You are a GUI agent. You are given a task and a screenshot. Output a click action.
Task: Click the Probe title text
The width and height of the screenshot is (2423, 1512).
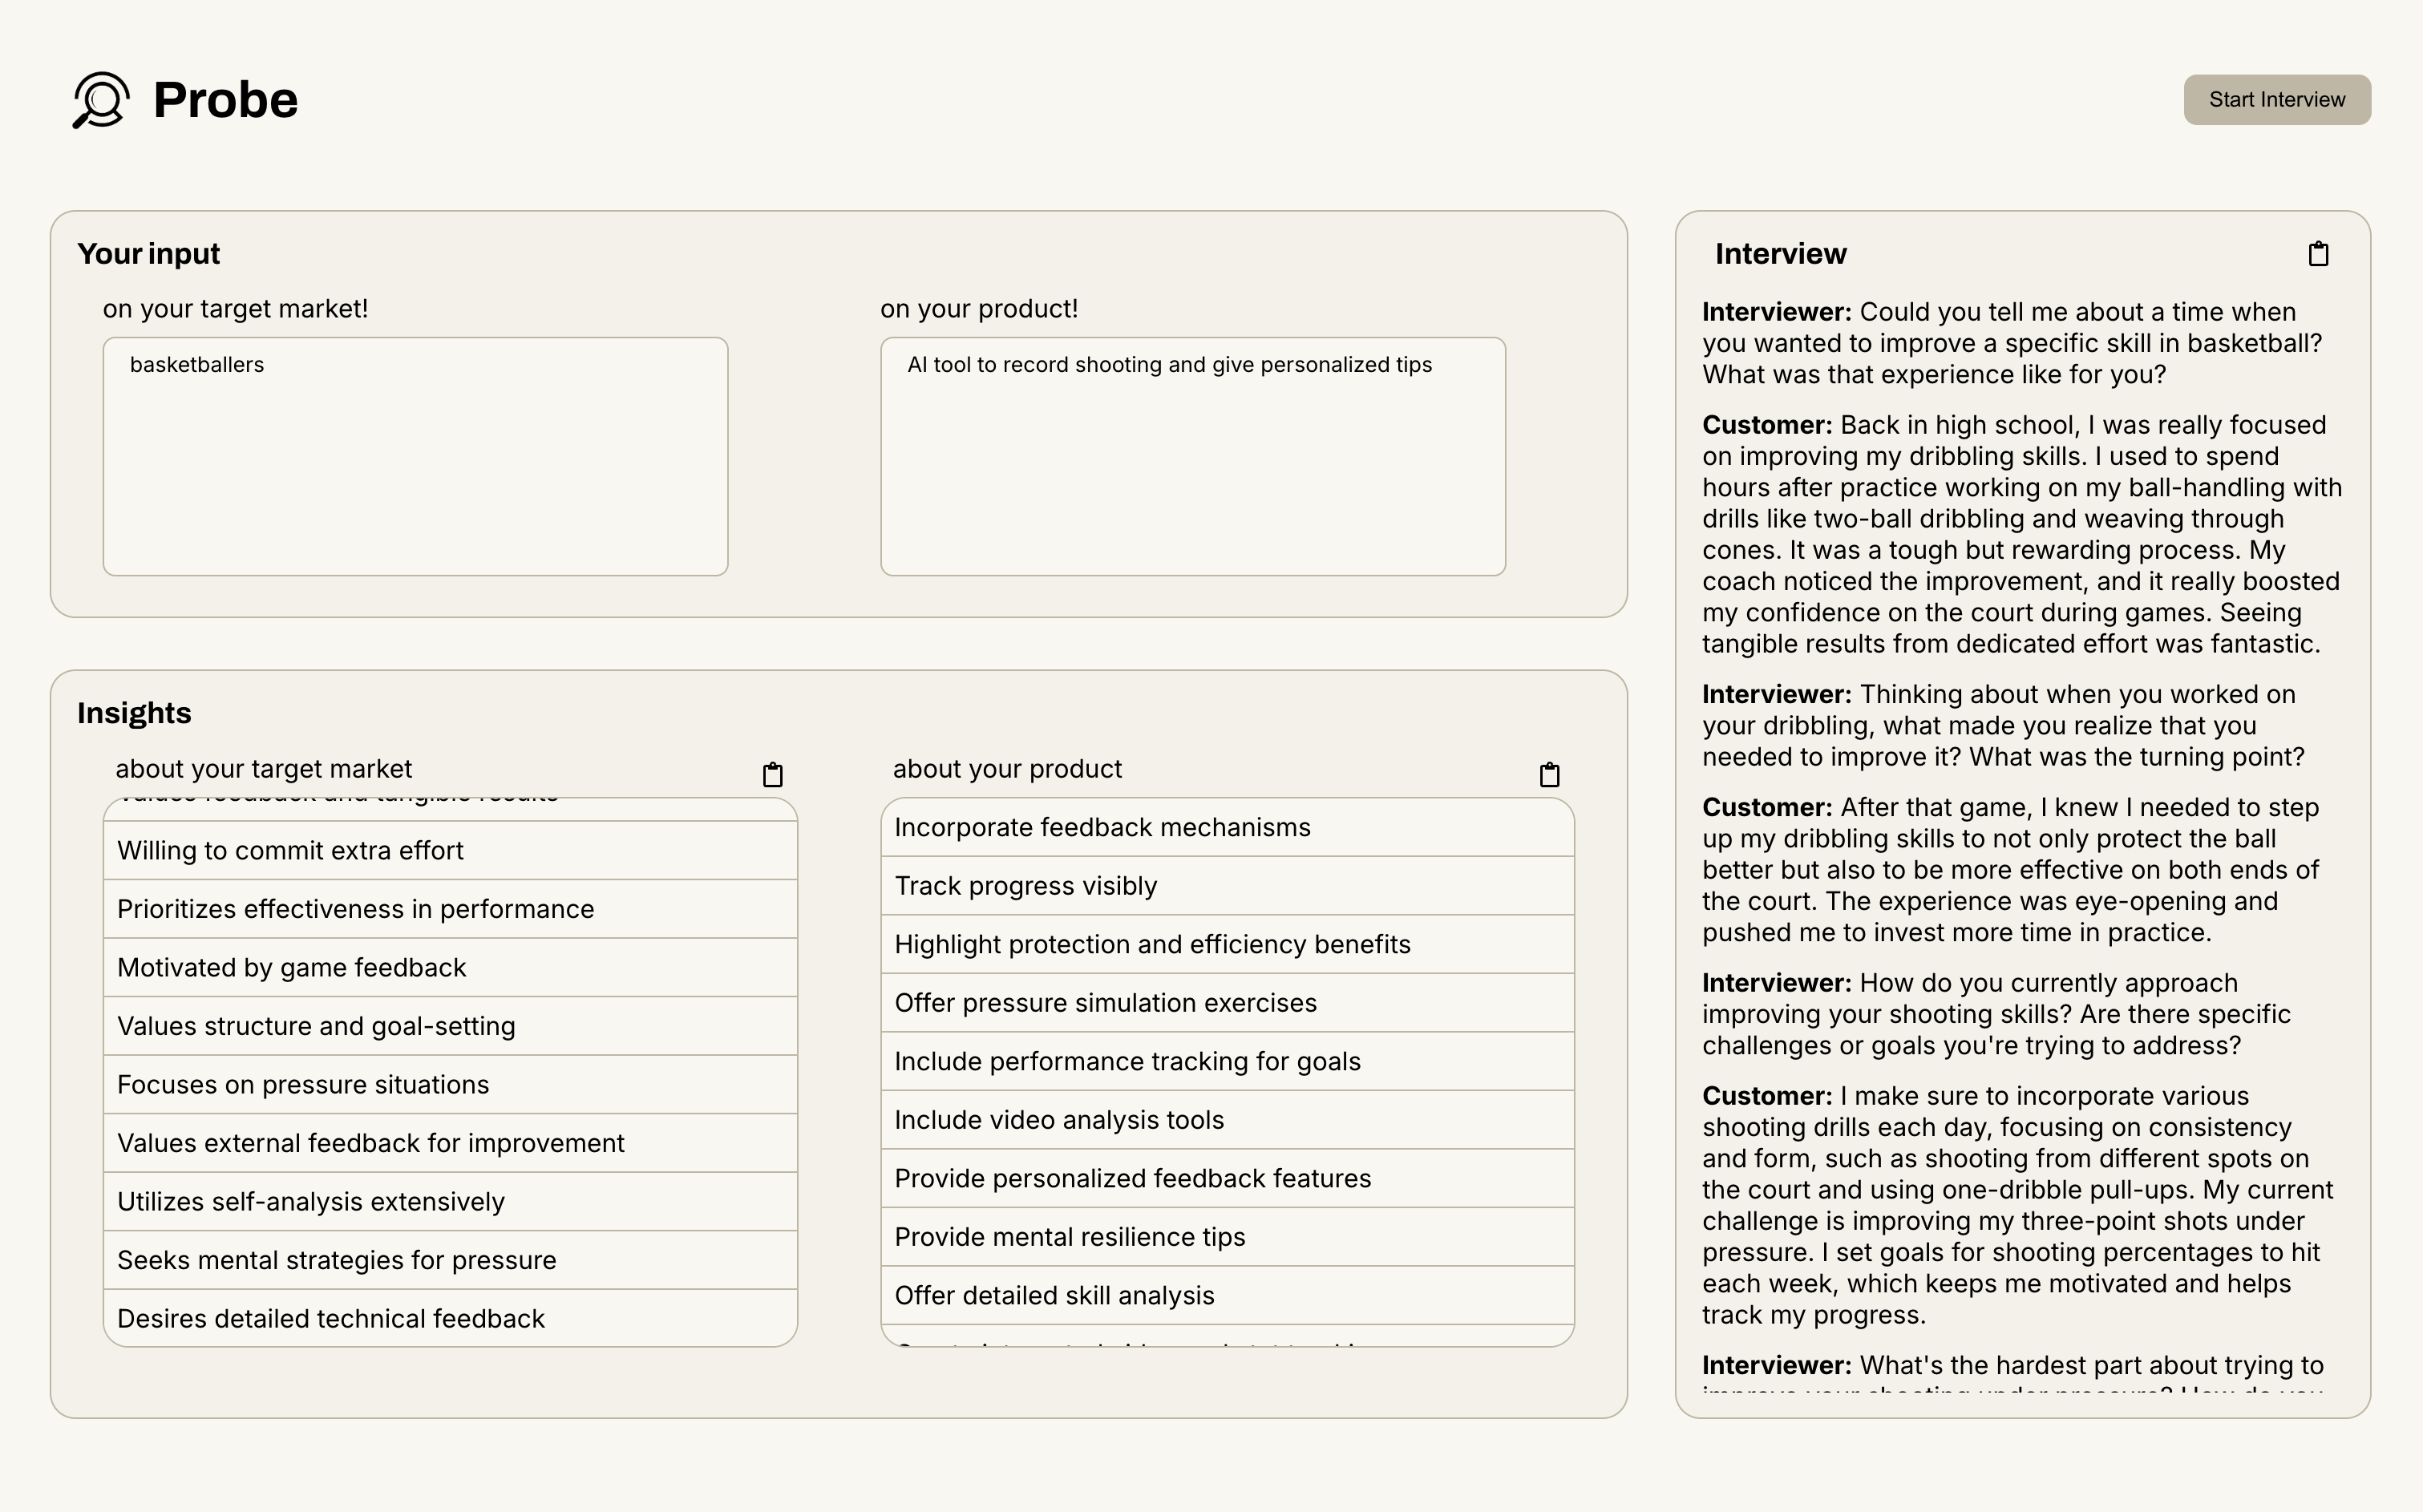click(x=225, y=100)
